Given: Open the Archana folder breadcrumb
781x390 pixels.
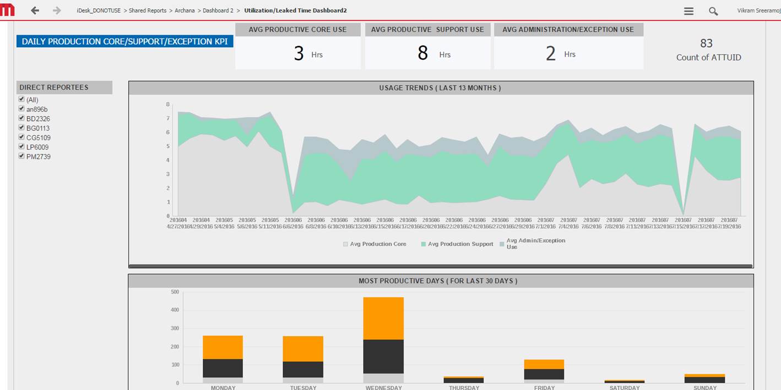Looking at the screenshot, I should [185, 10].
